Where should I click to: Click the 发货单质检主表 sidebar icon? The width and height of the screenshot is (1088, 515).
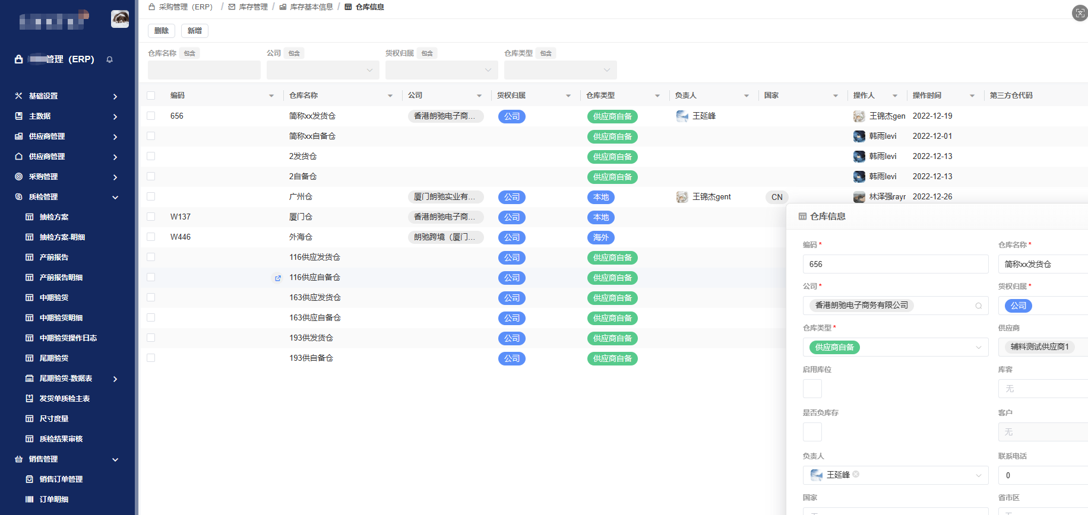[29, 399]
